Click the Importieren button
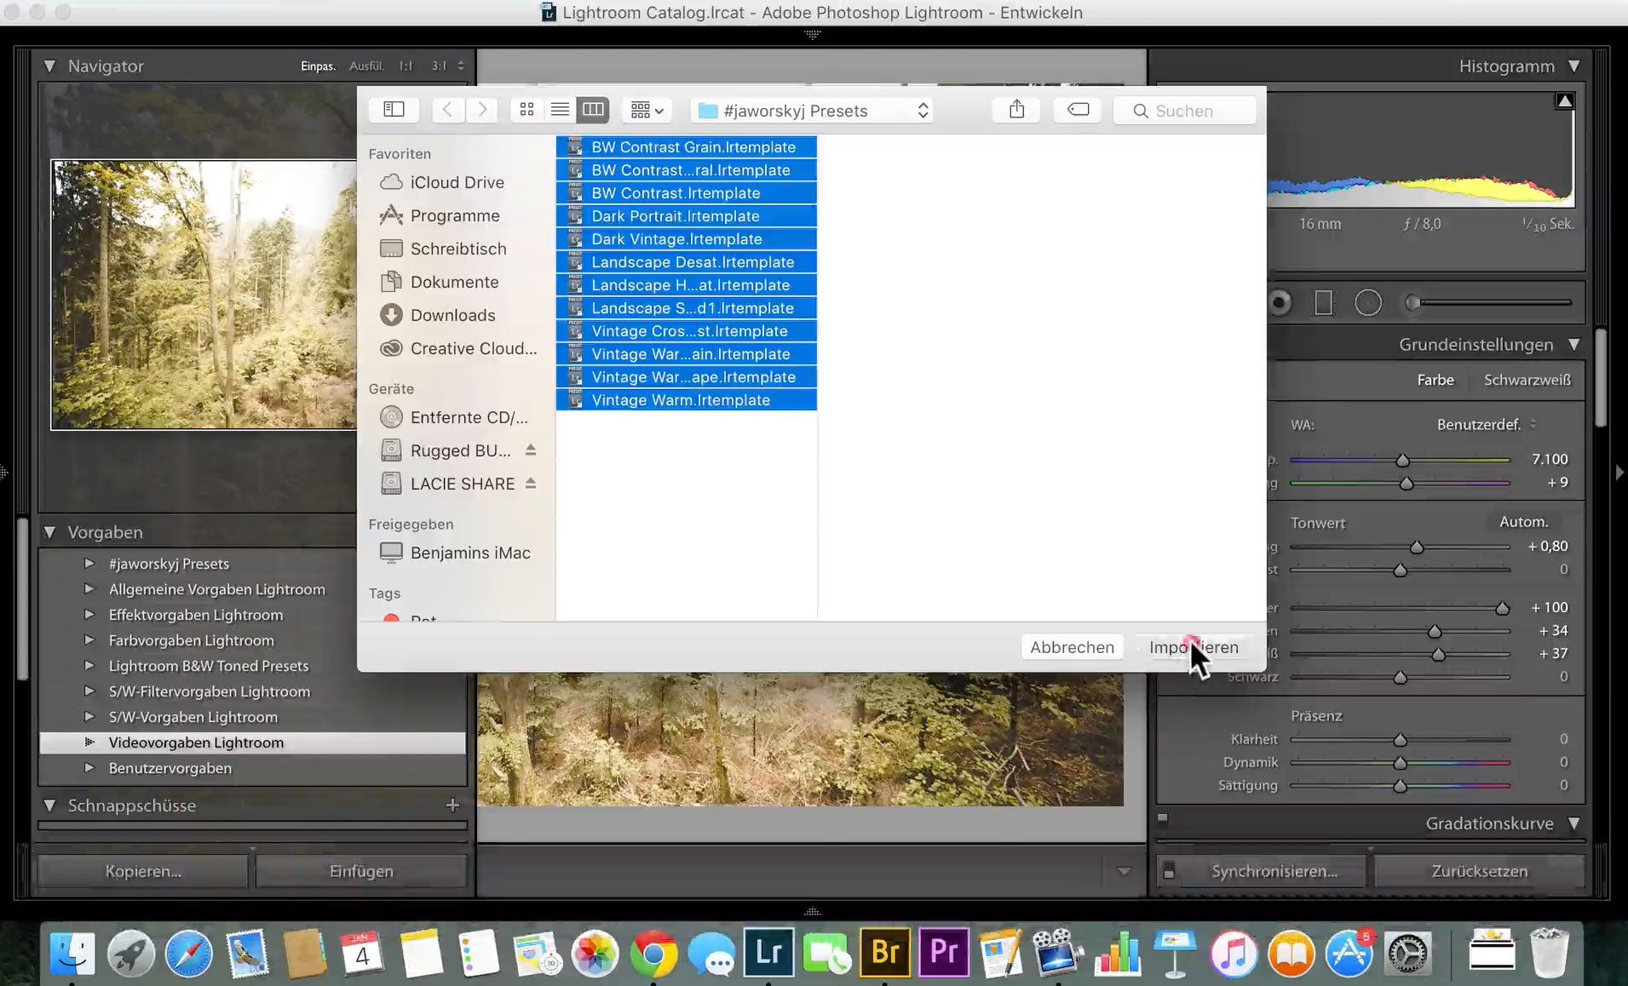The width and height of the screenshot is (1628, 986). 1194,647
